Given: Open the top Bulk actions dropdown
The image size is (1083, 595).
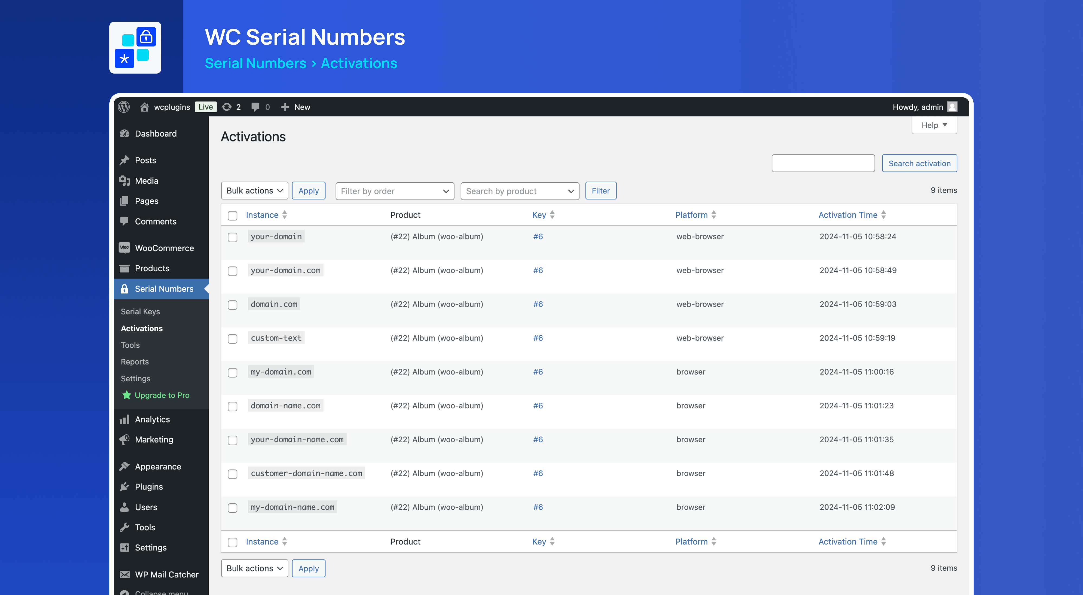Looking at the screenshot, I should [x=254, y=191].
